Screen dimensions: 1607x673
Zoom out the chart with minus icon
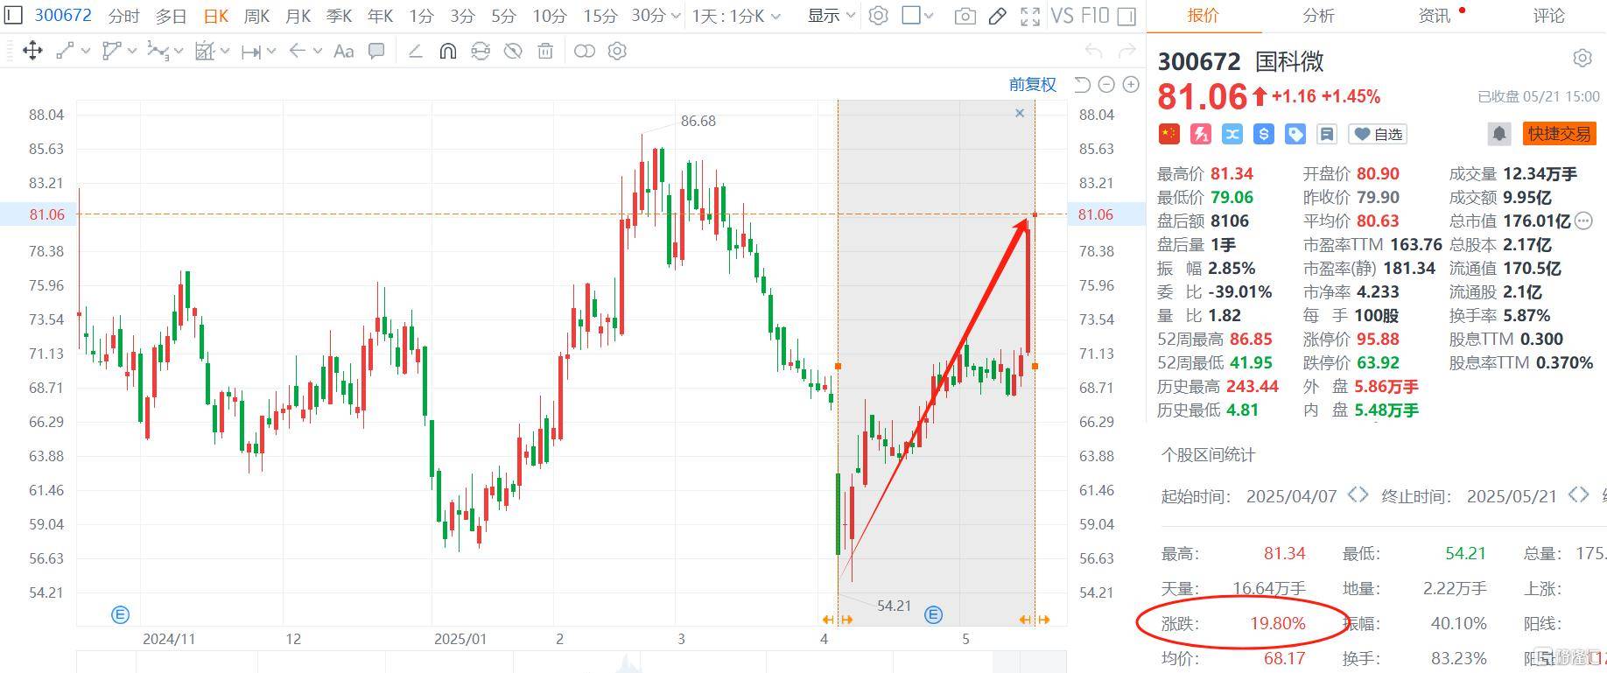pyautogui.click(x=1106, y=84)
